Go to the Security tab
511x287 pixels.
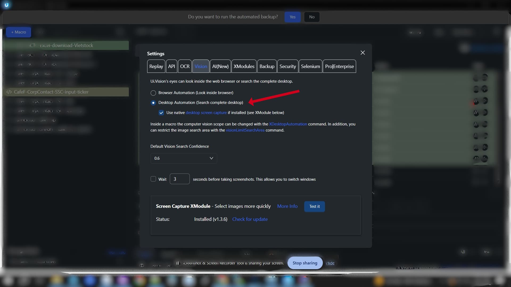pos(288,66)
